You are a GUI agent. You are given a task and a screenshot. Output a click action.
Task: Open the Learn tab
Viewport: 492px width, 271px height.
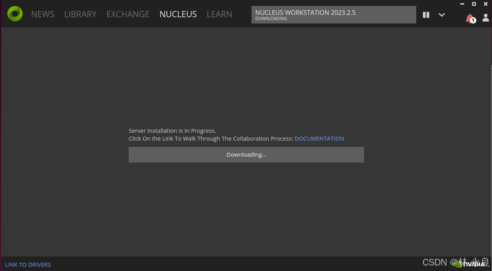pyautogui.click(x=219, y=14)
